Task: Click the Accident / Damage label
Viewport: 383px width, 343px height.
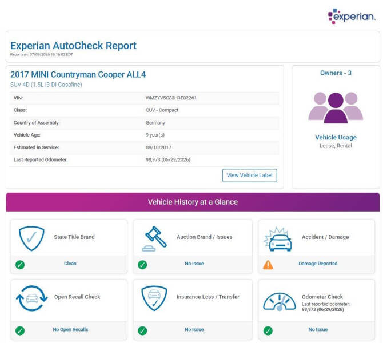Action: [x=325, y=237]
